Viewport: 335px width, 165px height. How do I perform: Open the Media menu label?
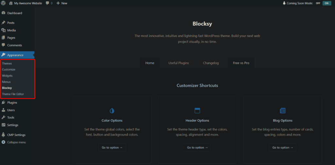(x=11, y=30)
